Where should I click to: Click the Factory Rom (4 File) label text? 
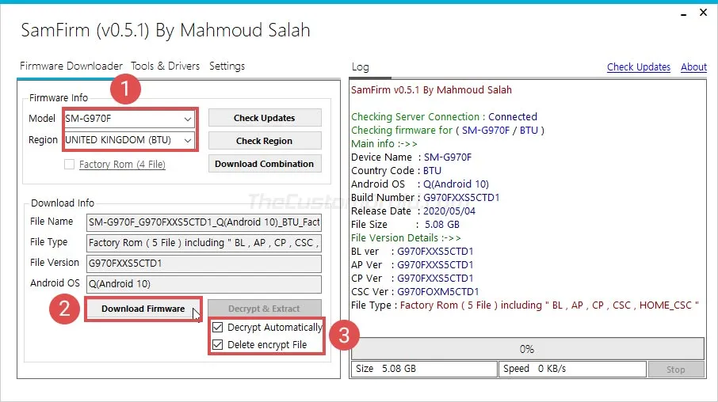point(122,164)
